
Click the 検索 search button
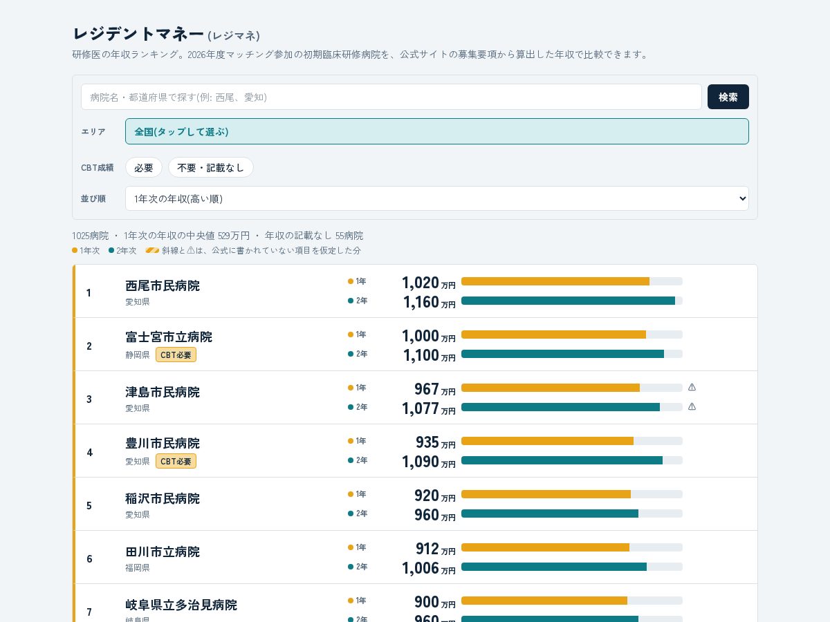(x=728, y=97)
